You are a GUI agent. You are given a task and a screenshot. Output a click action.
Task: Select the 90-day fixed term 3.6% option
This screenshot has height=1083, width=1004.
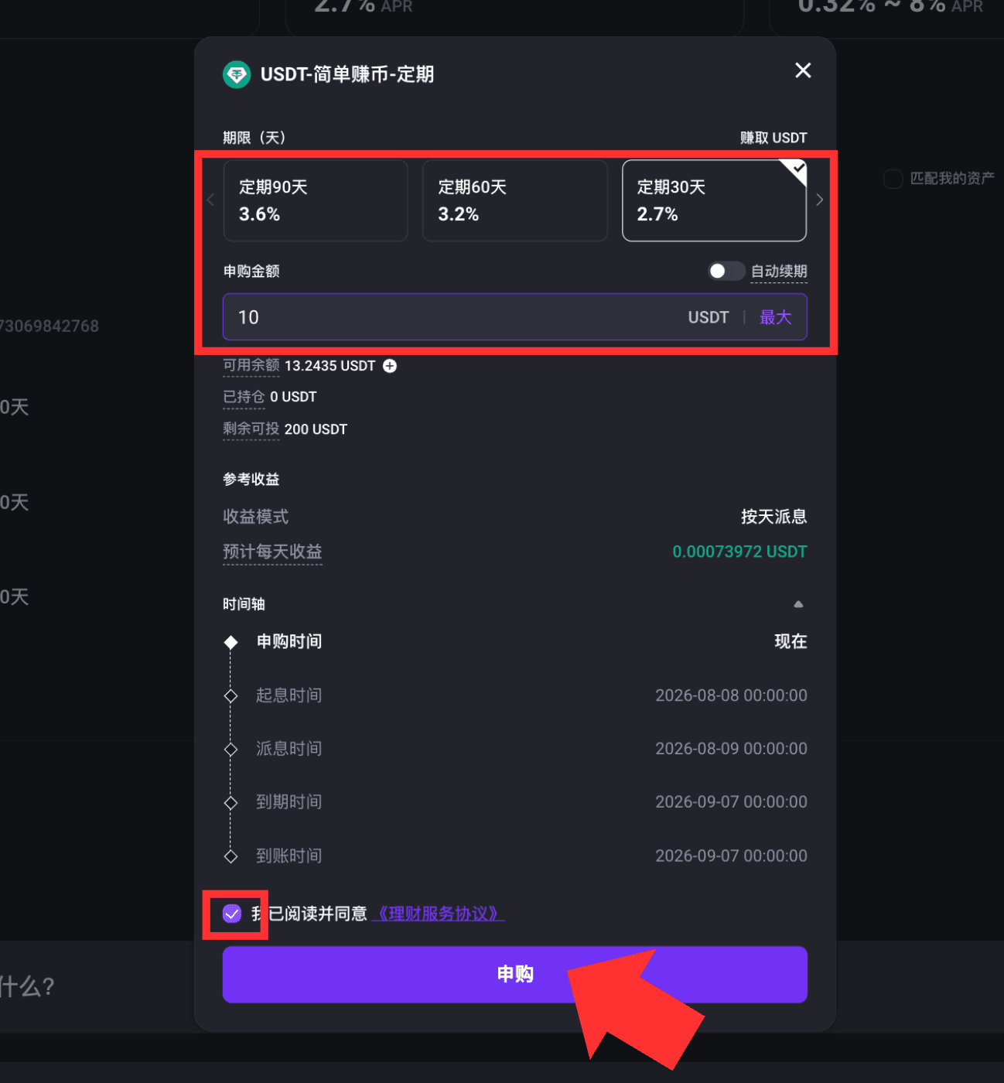316,200
